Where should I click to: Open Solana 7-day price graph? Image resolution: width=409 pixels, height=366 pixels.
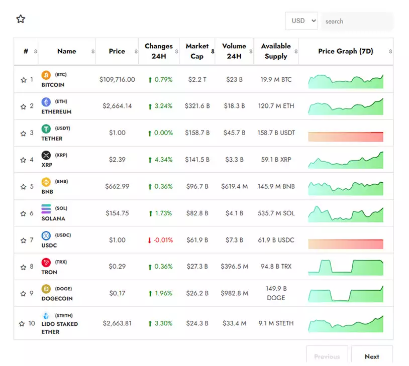pyautogui.click(x=346, y=214)
